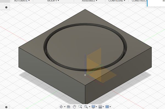
Task: Expand the Grid and Snaps dropdown arrow
Action: (103, 107)
